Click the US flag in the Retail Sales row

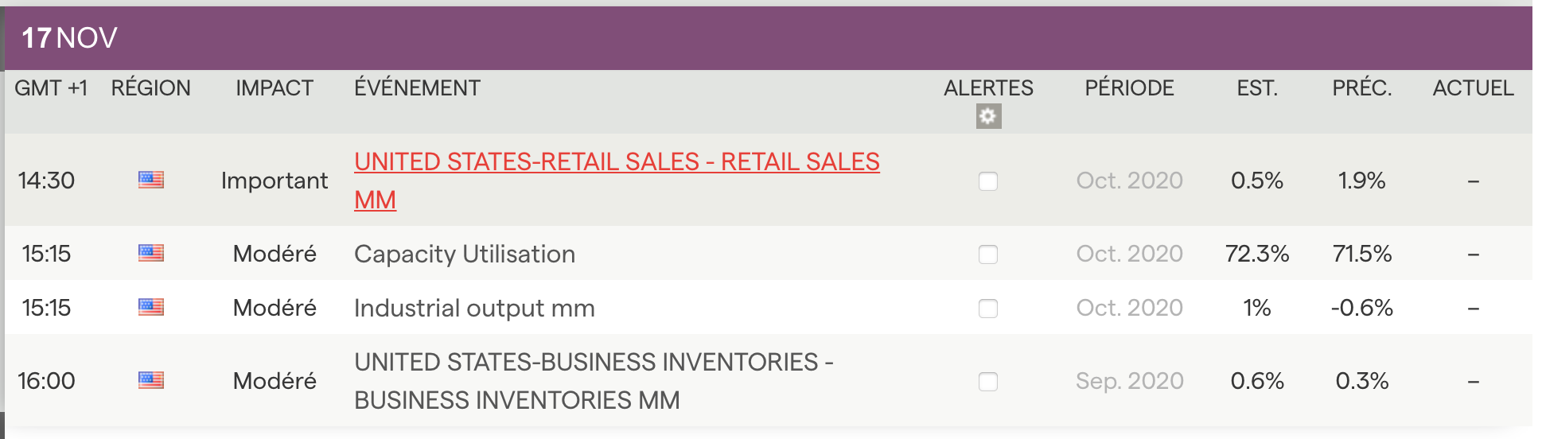coord(150,180)
